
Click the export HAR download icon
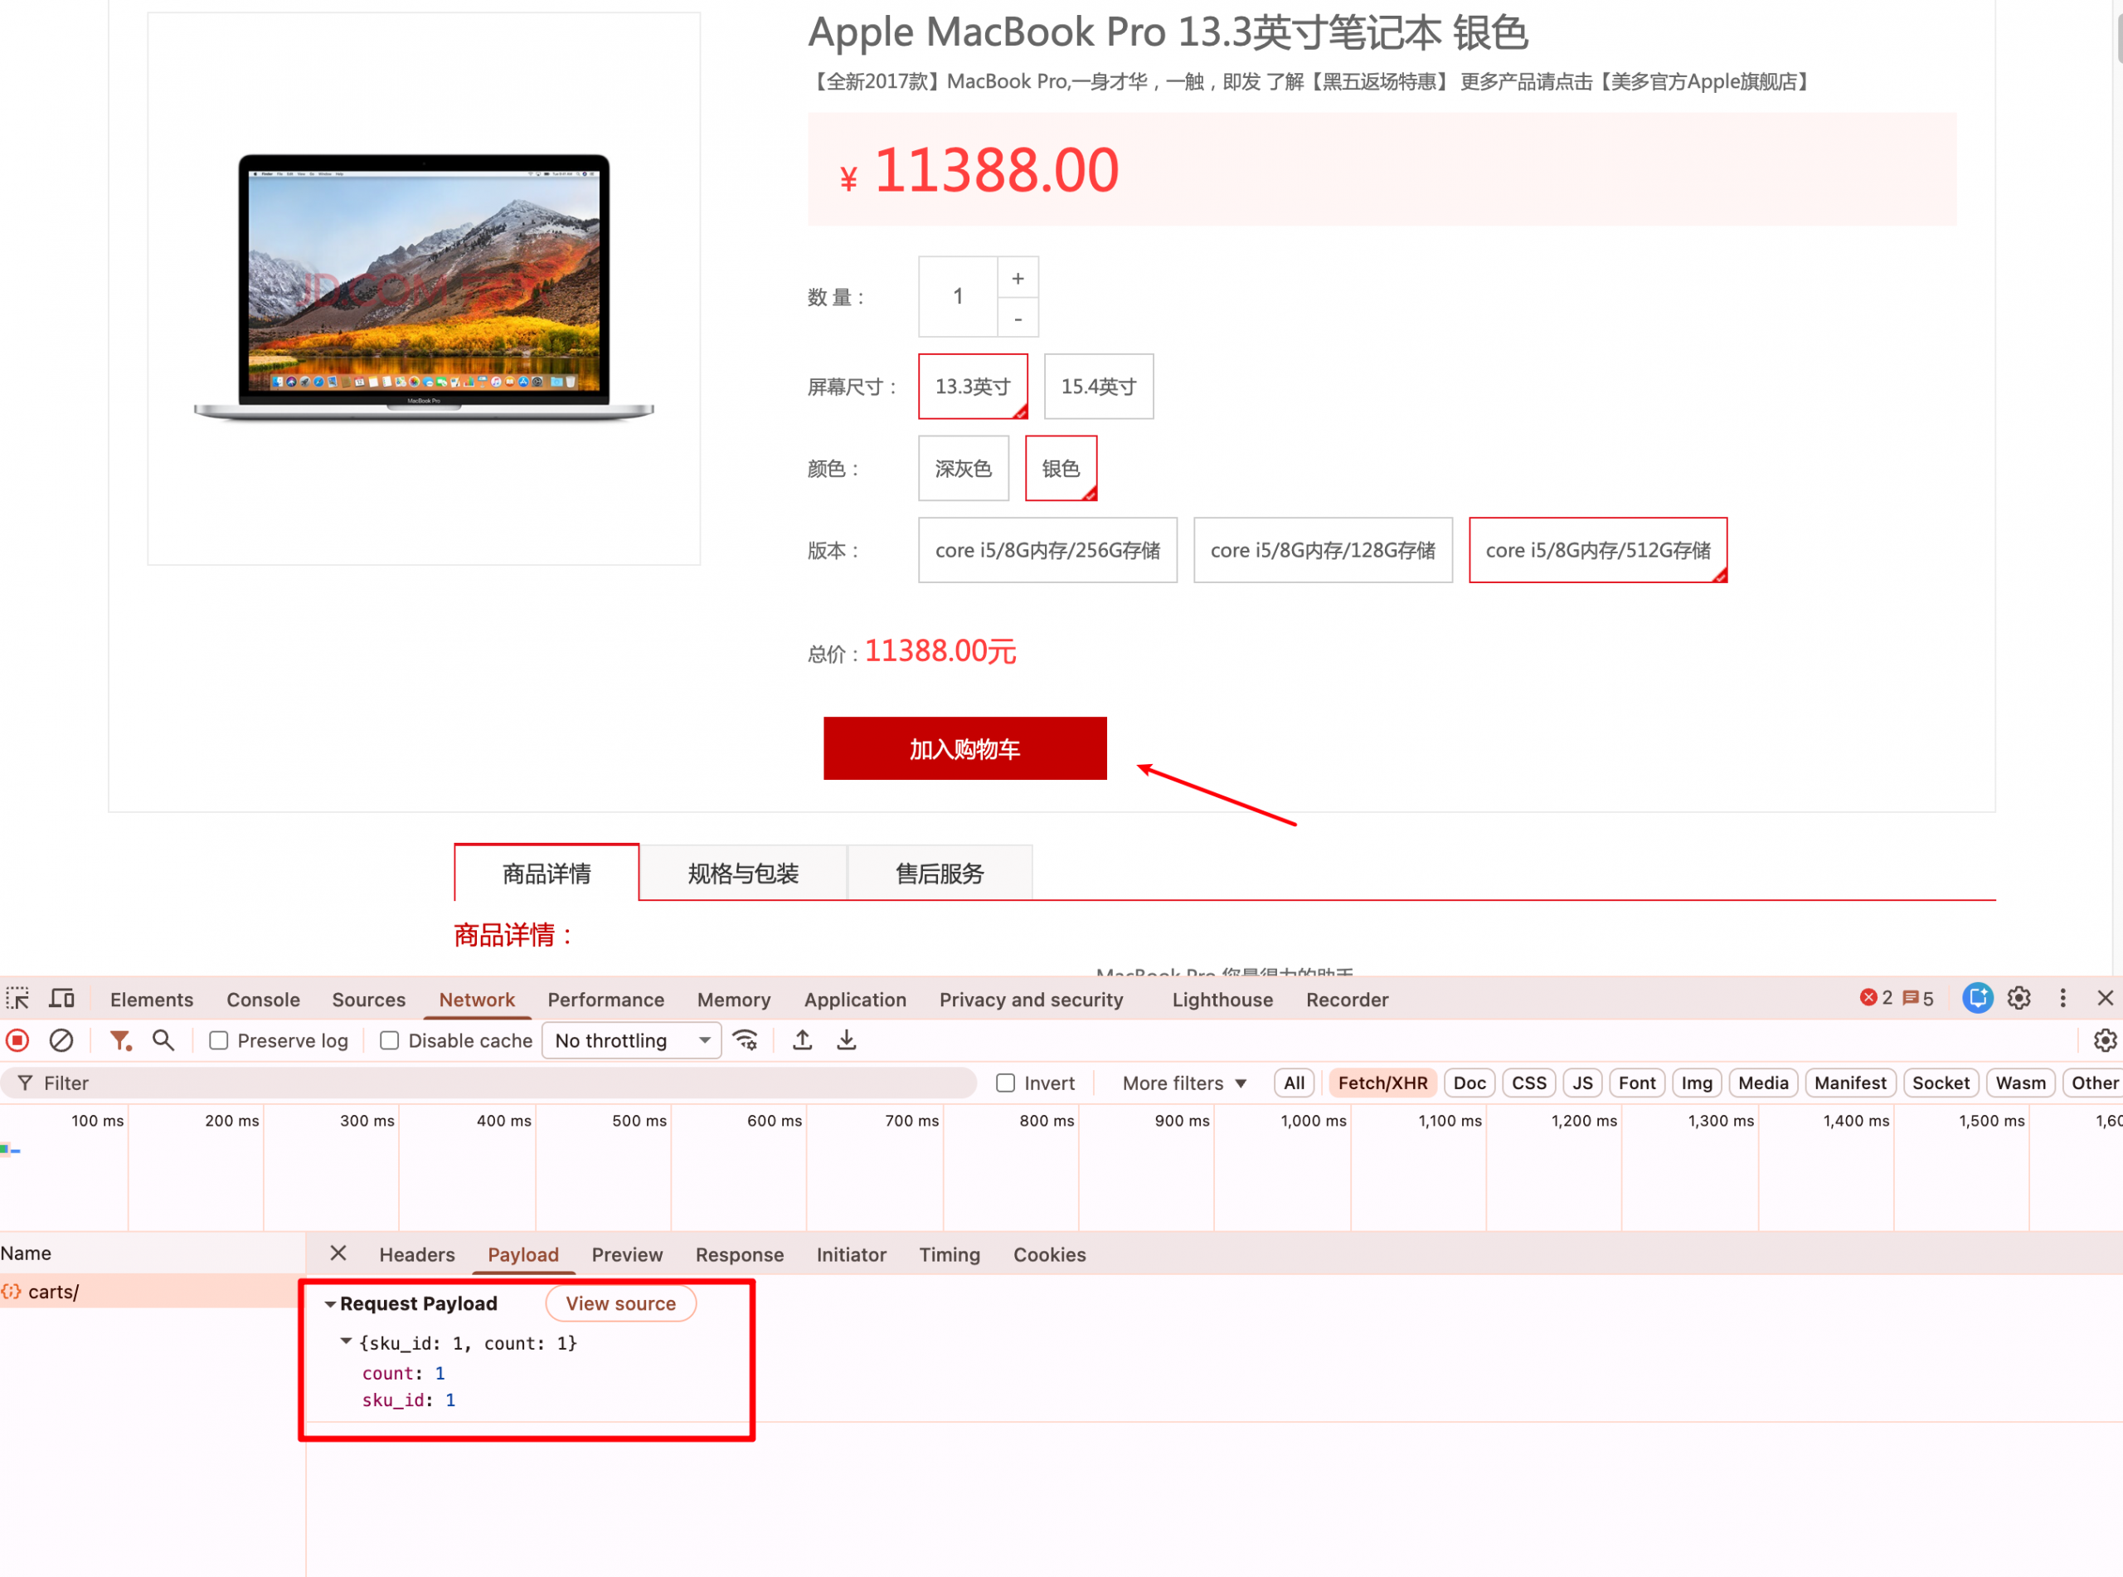click(x=847, y=1039)
